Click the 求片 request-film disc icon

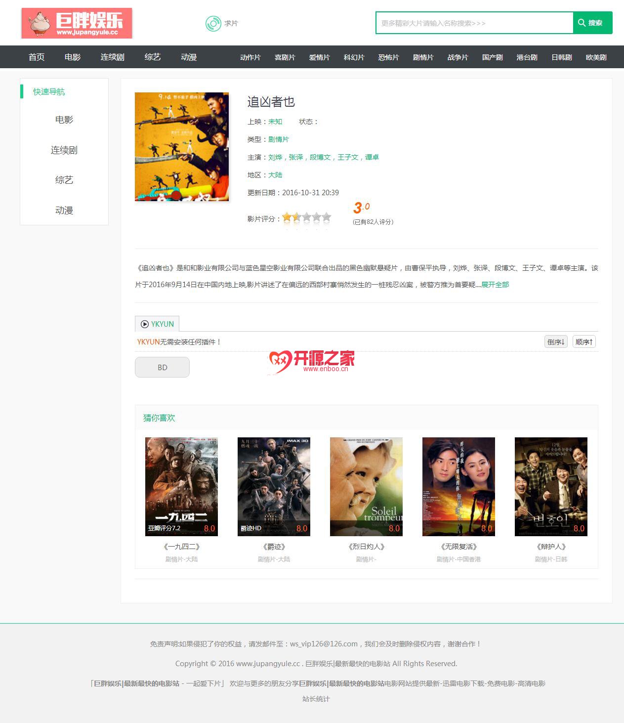[213, 23]
